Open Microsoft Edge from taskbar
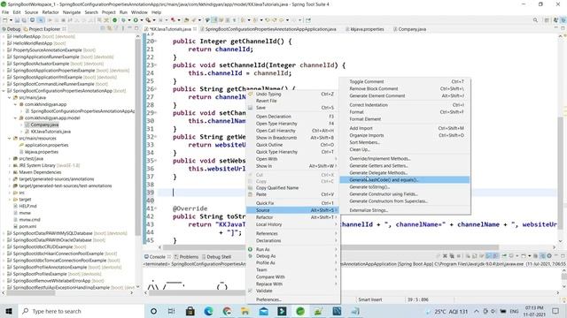 click(208, 311)
